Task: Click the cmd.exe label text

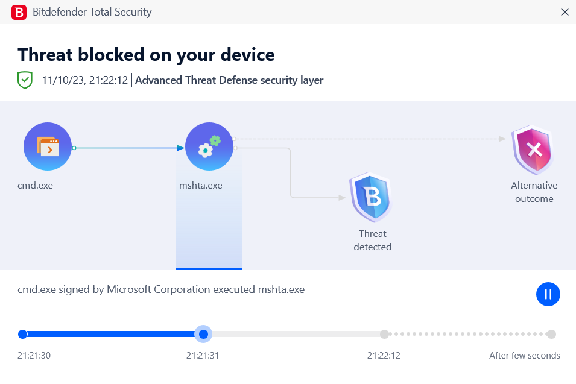Action: [35, 186]
